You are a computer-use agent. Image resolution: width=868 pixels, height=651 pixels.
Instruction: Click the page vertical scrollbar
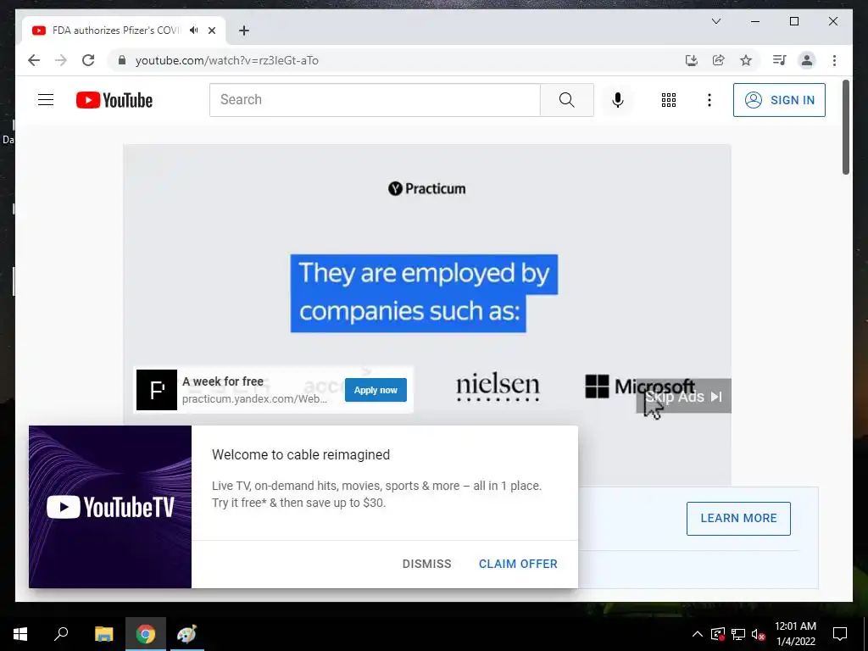click(846, 127)
